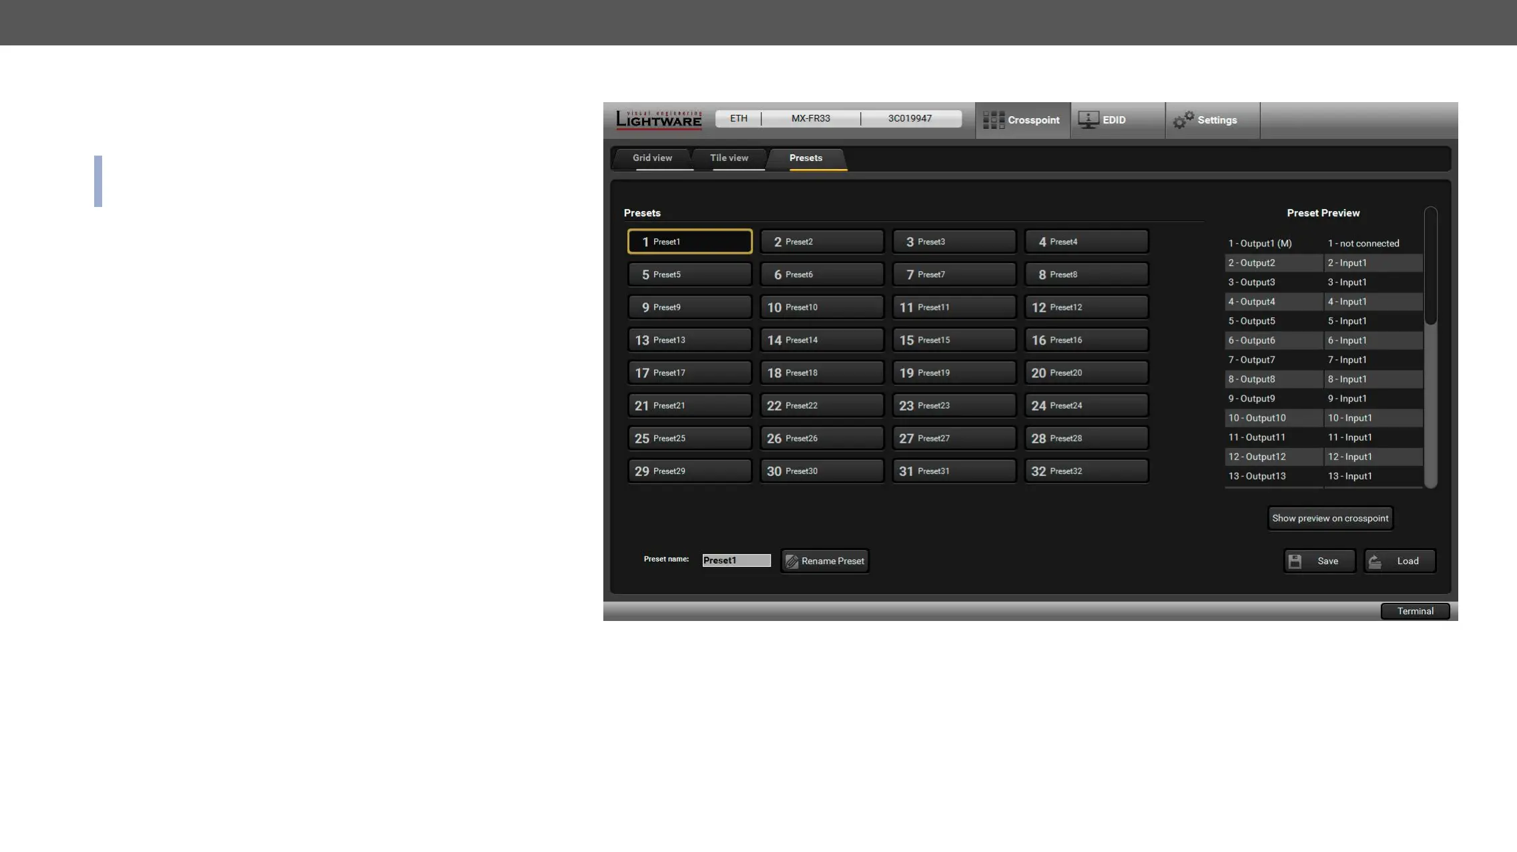The height and width of the screenshot is (852, 1517).
Task: Click the Load preset icon
Action: [x=1376, y=562]
